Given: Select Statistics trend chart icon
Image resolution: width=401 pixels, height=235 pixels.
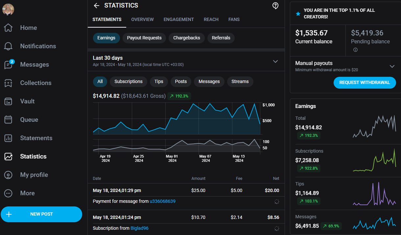Looking at the screenshot, I should coord(8,157).
